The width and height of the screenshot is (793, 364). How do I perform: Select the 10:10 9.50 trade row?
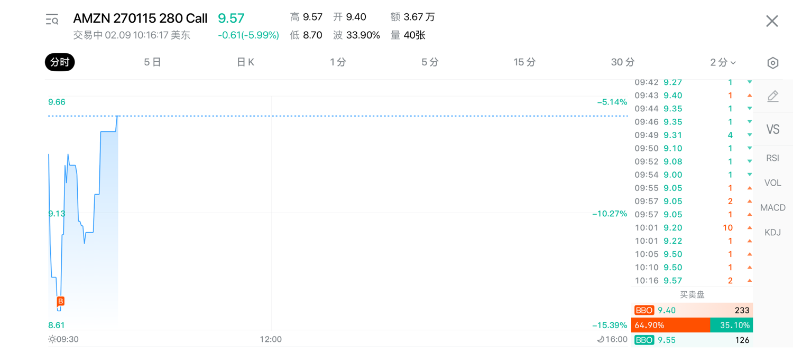point(692,267)
